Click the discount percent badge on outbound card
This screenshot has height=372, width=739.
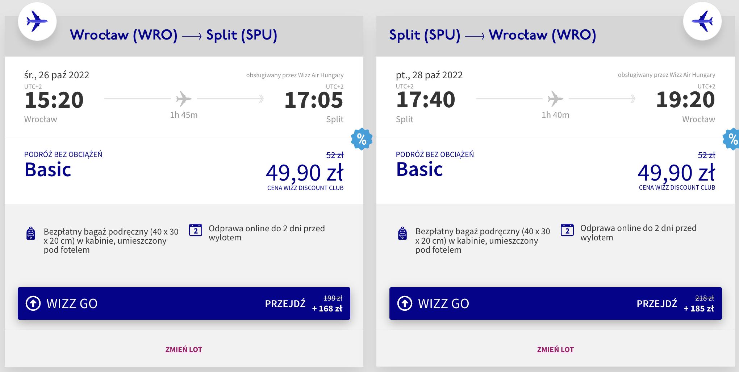[362, 139]
